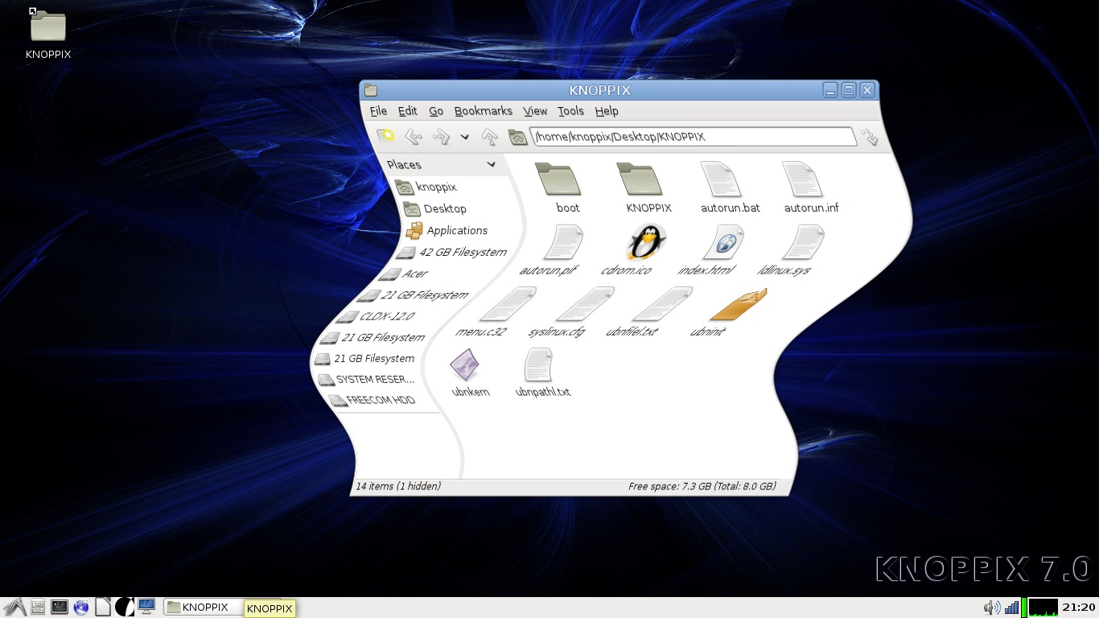
Task: Click the '14 items (1 hidden)' status text
Action: pos(398,486)
